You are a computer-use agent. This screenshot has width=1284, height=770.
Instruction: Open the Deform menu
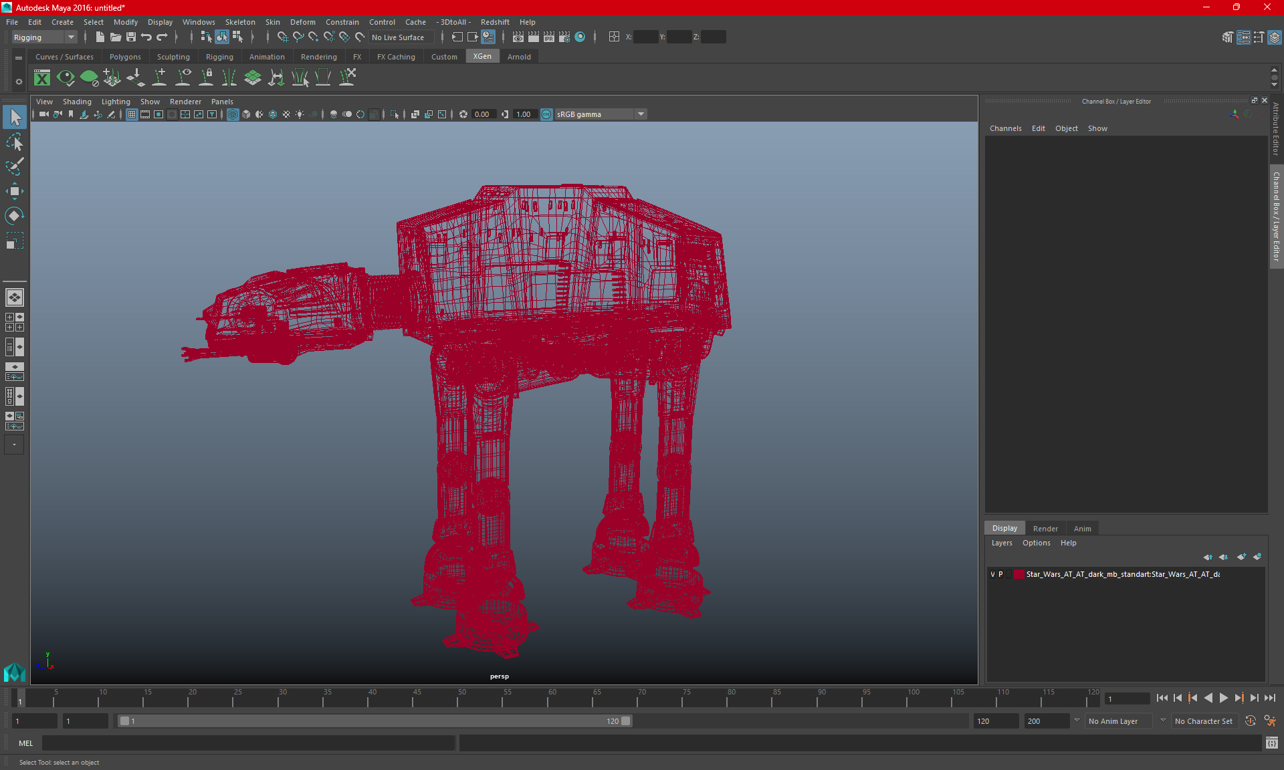(302, 22)
